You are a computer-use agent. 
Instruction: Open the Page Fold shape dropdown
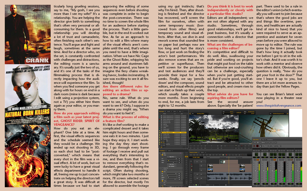click(172, 157)
